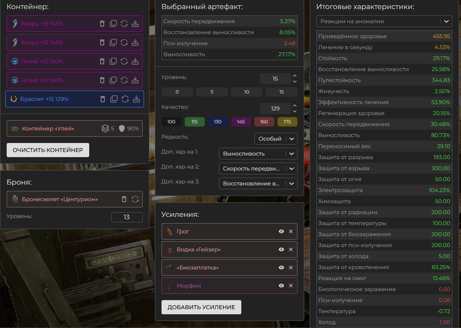Open the Реакции на аномалии dropdown

point(384,21)
